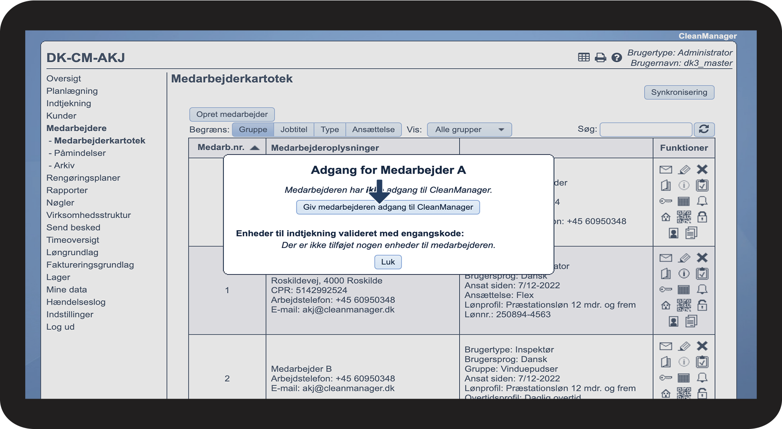
Task: Open the booklet icon for Medarbejder B
Action: click(x=666, y=362)
